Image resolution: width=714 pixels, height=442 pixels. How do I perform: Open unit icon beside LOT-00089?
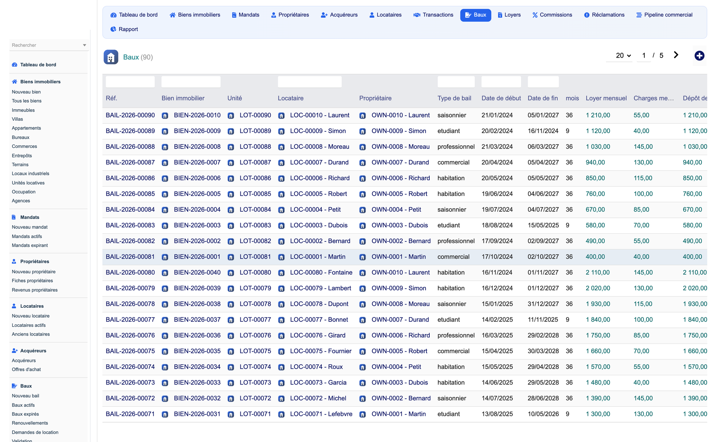coord(231,131)
